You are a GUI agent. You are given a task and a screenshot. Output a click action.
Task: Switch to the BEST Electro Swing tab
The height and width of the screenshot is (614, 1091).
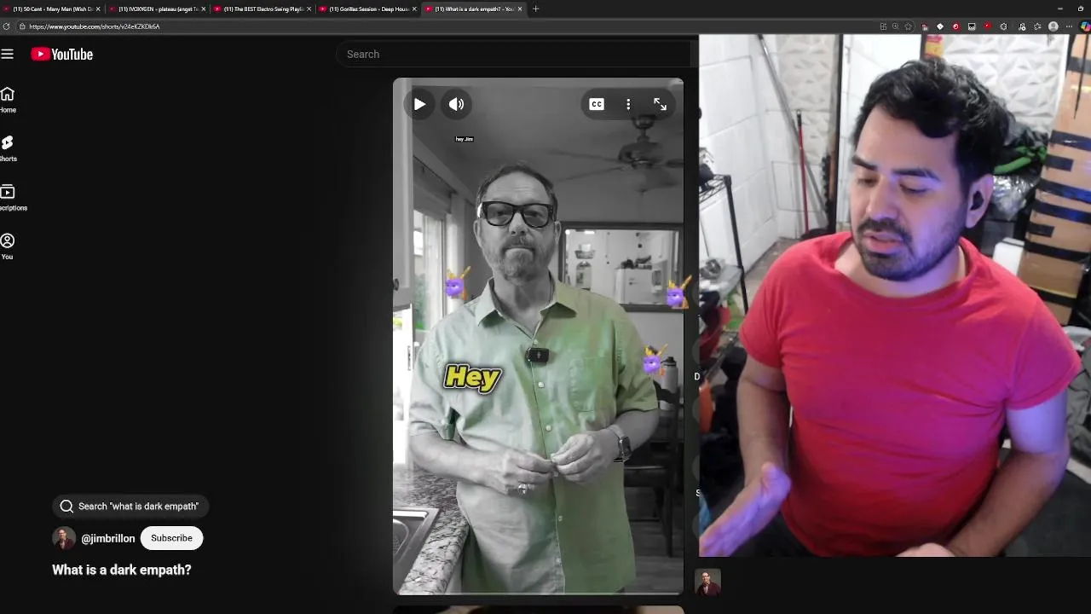pos(261,9)
